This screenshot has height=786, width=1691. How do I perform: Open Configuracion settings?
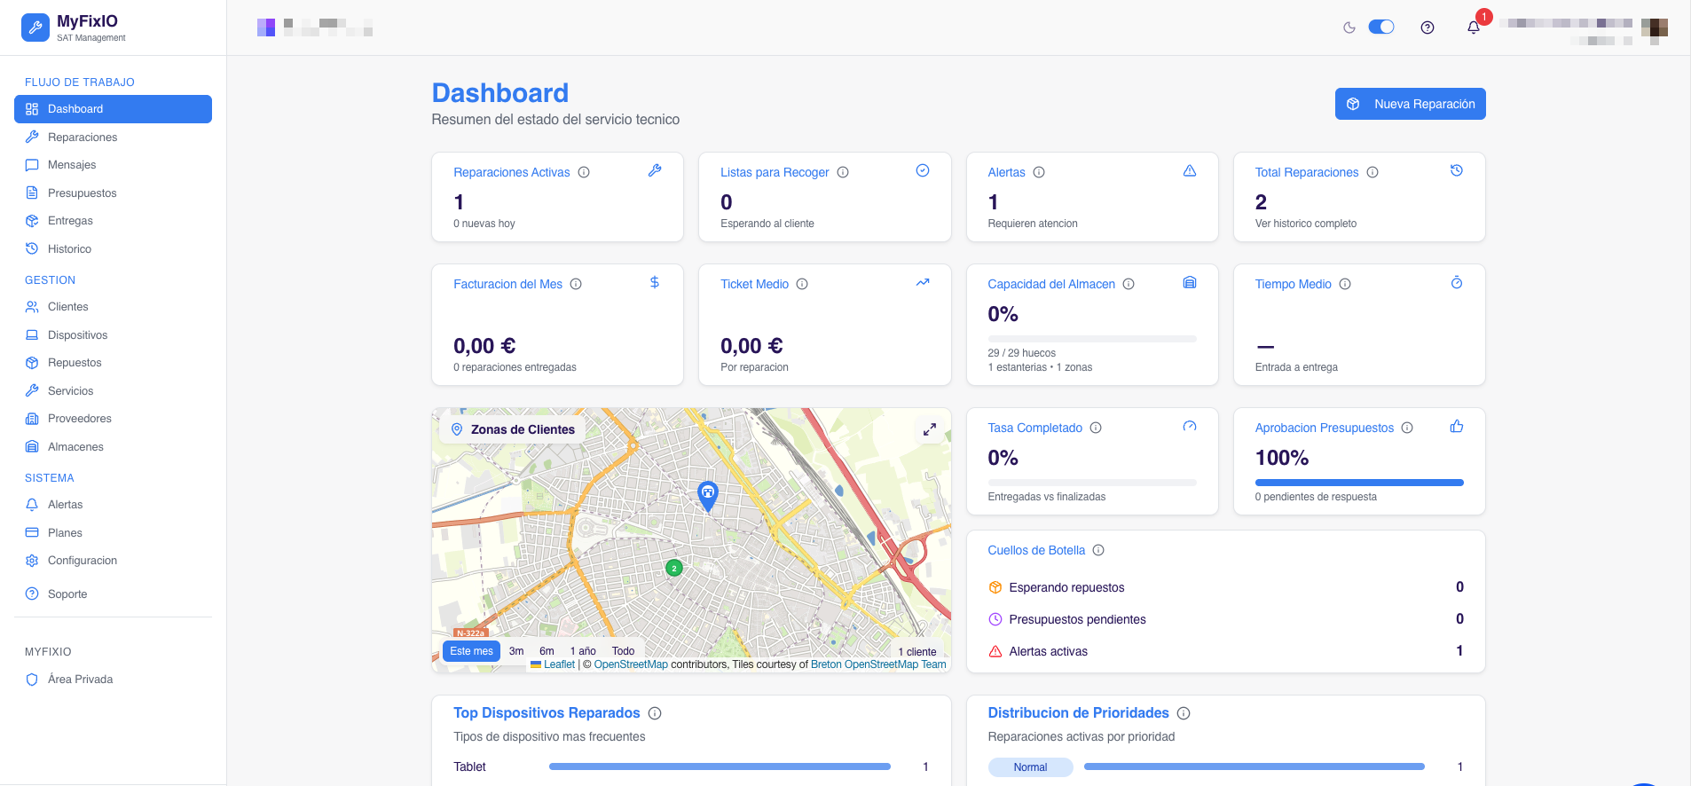coord(113,561)
